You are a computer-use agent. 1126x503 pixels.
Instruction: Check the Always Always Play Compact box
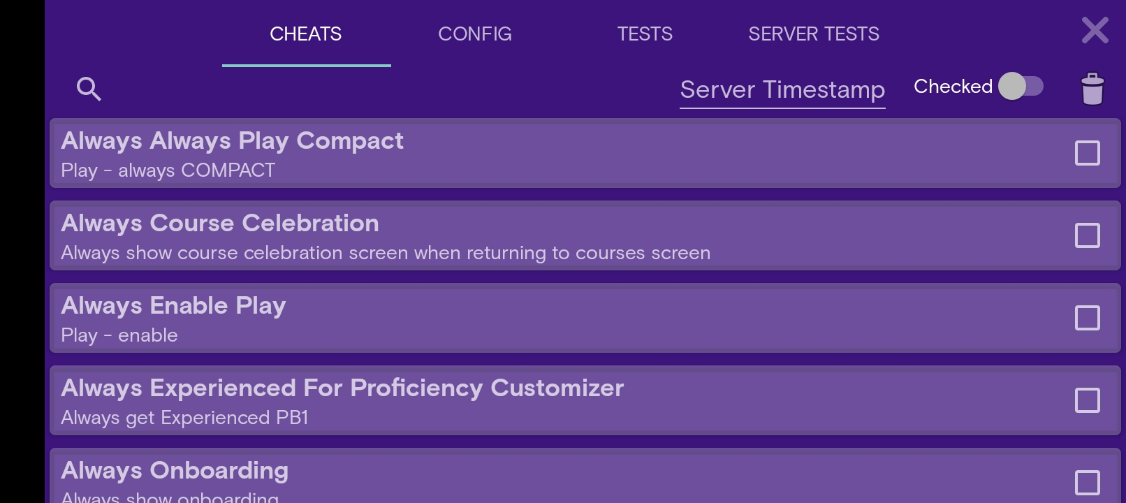(x=1088, y=153)
